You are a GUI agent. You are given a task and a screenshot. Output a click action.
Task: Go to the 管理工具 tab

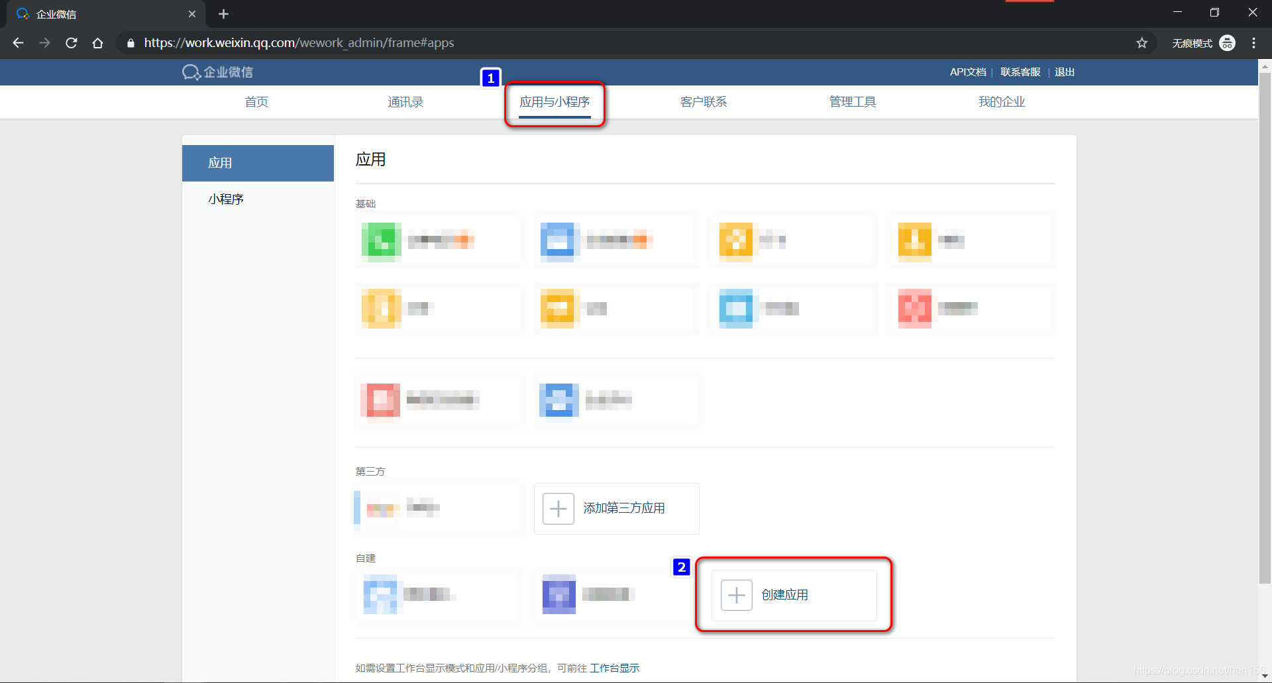click(853, 102)
